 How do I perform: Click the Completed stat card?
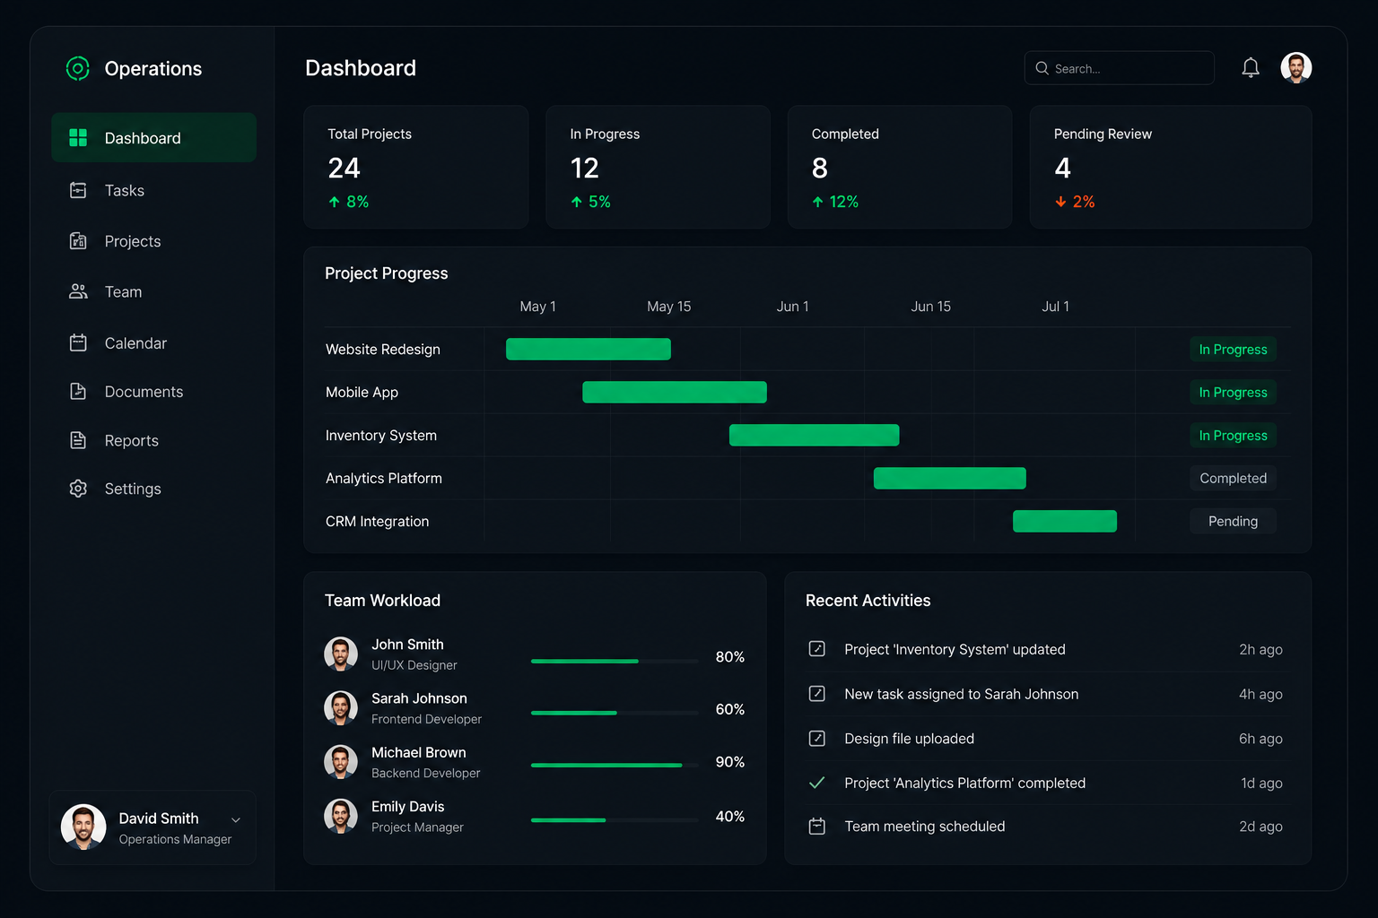(x=900, y=167)
